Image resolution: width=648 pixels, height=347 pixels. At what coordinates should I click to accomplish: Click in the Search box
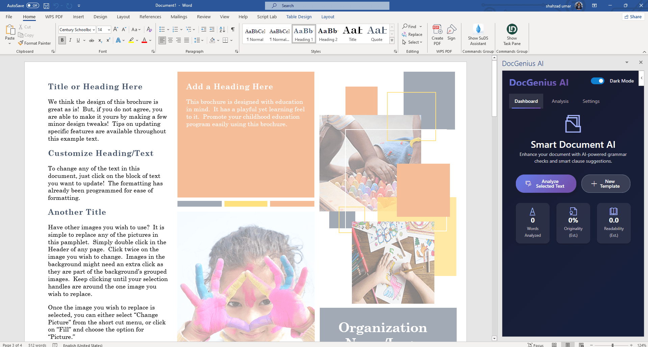click(x=327, y=6)
